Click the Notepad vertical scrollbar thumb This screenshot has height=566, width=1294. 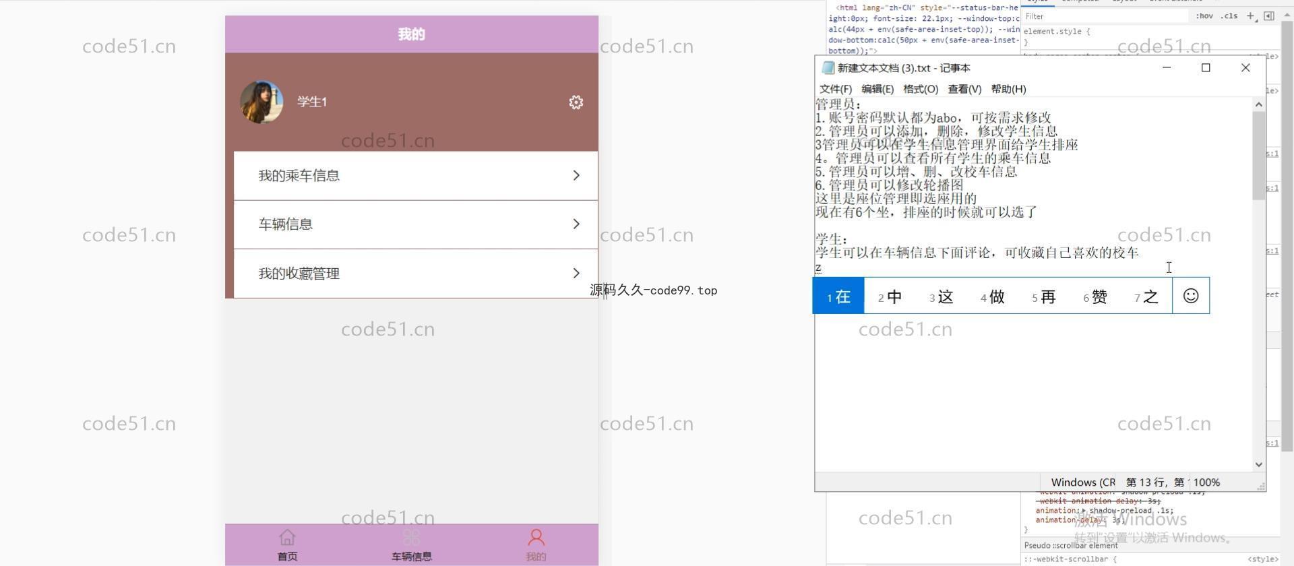point(1258,156)
